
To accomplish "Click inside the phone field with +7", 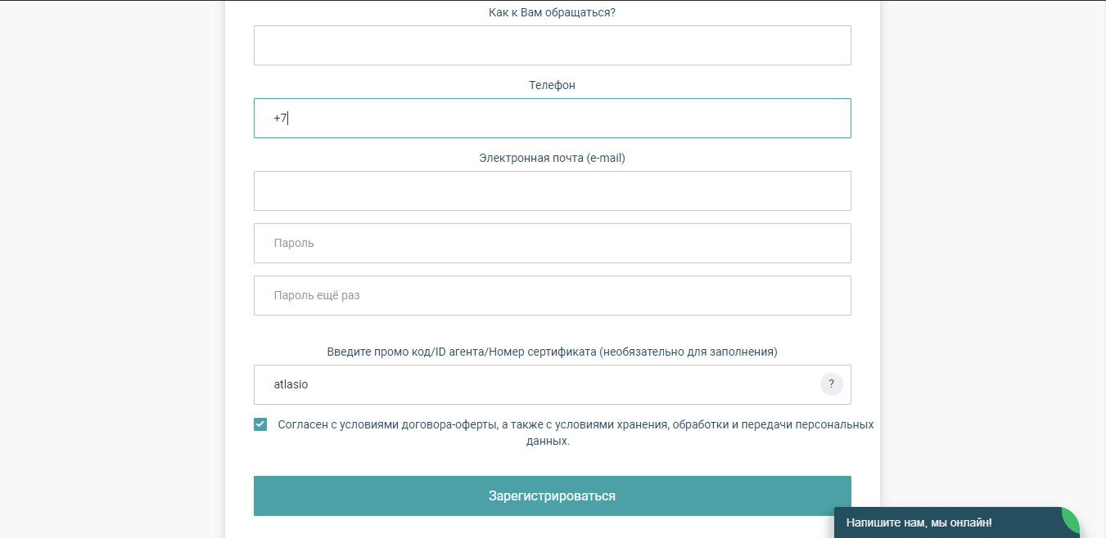I will [x=552, y=119].
